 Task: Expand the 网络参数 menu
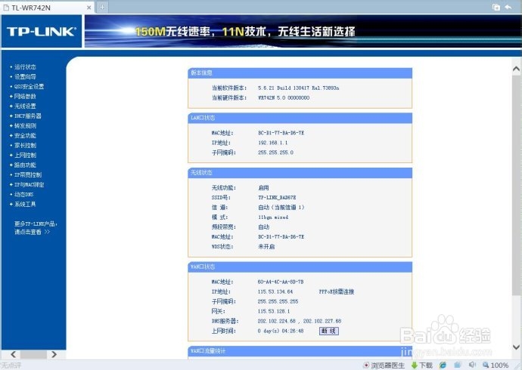[x=25, y=97]
